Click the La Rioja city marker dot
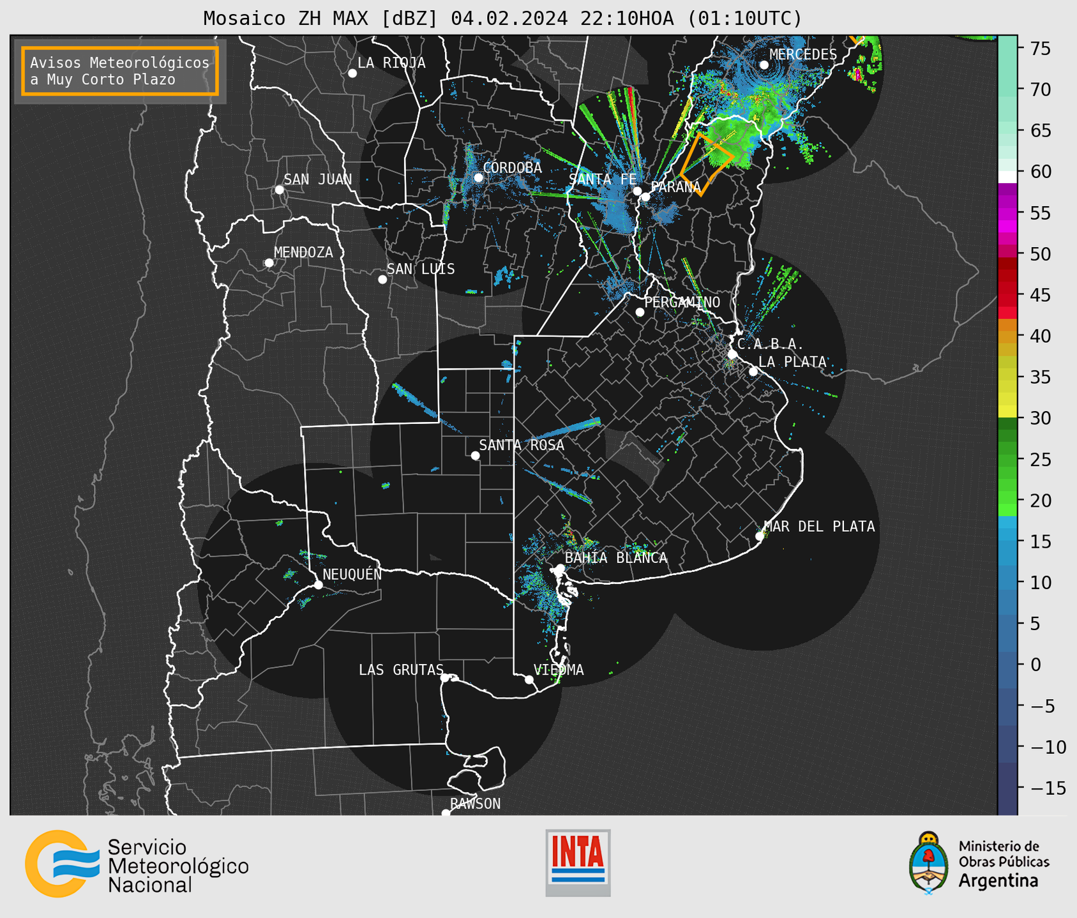The image size is (1077, 918). point(352,73)
